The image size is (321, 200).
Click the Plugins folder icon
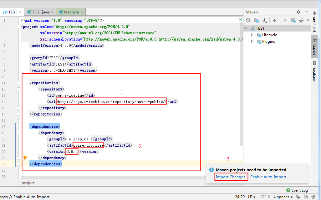click(x=259, y=41)
